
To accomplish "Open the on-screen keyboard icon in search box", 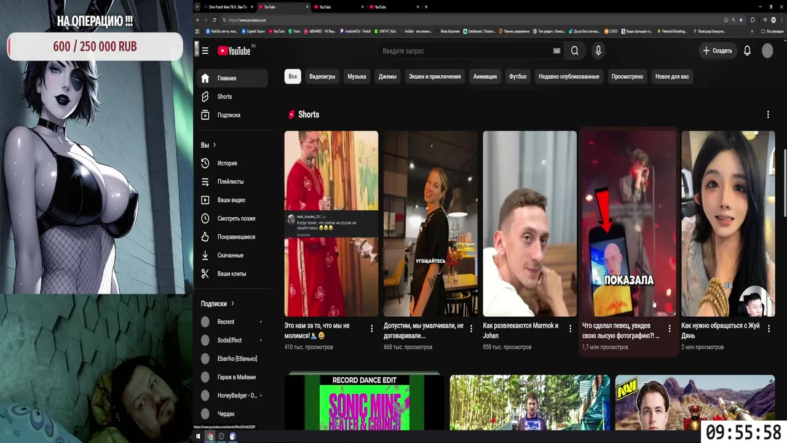I will 556,51.
